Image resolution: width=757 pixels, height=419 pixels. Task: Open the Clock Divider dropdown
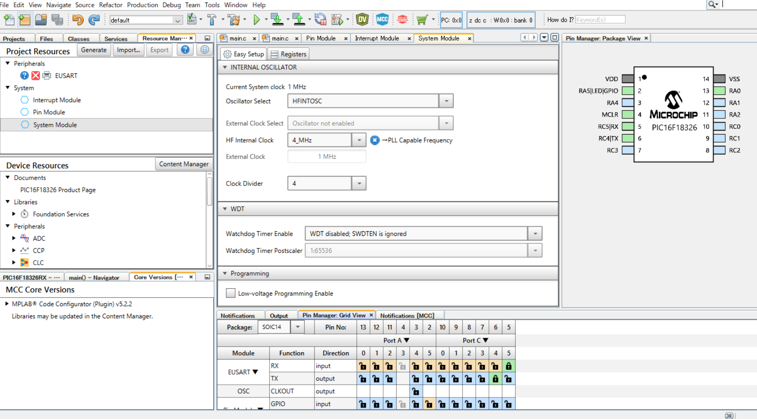359,183
